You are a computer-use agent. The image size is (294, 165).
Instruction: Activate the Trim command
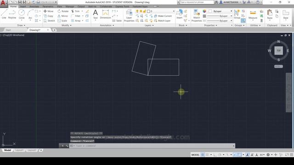[75, 11]
